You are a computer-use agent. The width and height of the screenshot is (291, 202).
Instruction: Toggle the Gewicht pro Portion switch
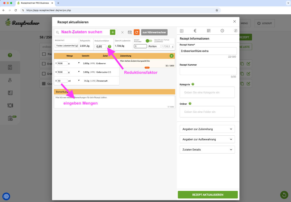click(149, 41)
